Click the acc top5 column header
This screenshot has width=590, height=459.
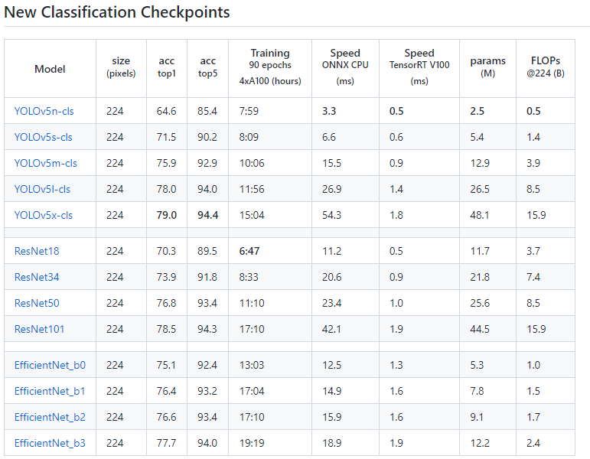pos(207,67)
